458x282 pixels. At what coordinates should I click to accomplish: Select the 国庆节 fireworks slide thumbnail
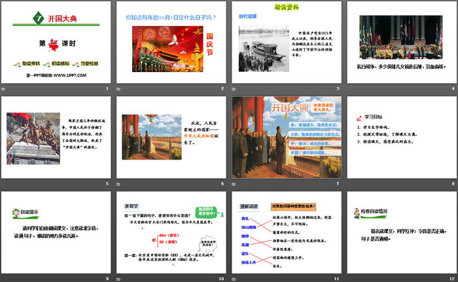[x=170, y=46]
